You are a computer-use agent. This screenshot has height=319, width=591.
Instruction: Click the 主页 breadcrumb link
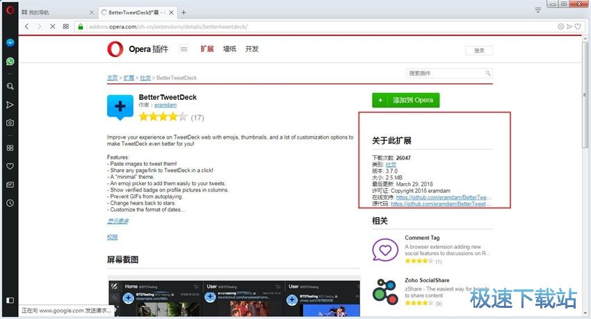(113, 78)
